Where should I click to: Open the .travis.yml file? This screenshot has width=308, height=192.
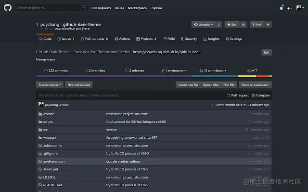51,169
